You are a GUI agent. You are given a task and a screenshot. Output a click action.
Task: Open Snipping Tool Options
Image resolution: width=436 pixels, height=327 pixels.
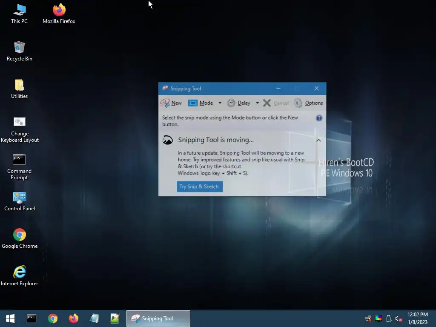click(x=308, y=103)
